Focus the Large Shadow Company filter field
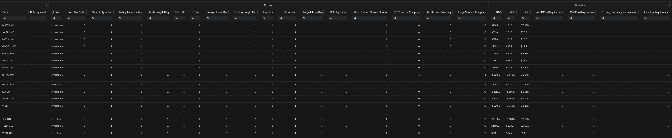Screen dimensions: 672x138 click(x=471, y=18)
